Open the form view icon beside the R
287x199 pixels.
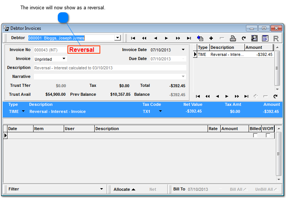click(x=265, y=38)
